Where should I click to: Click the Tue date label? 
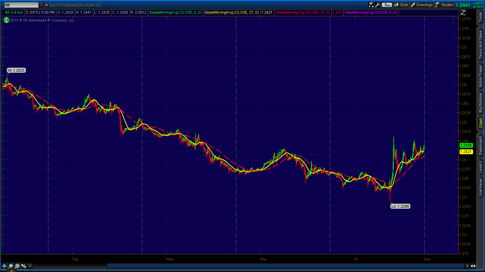[x=75, y=259]
